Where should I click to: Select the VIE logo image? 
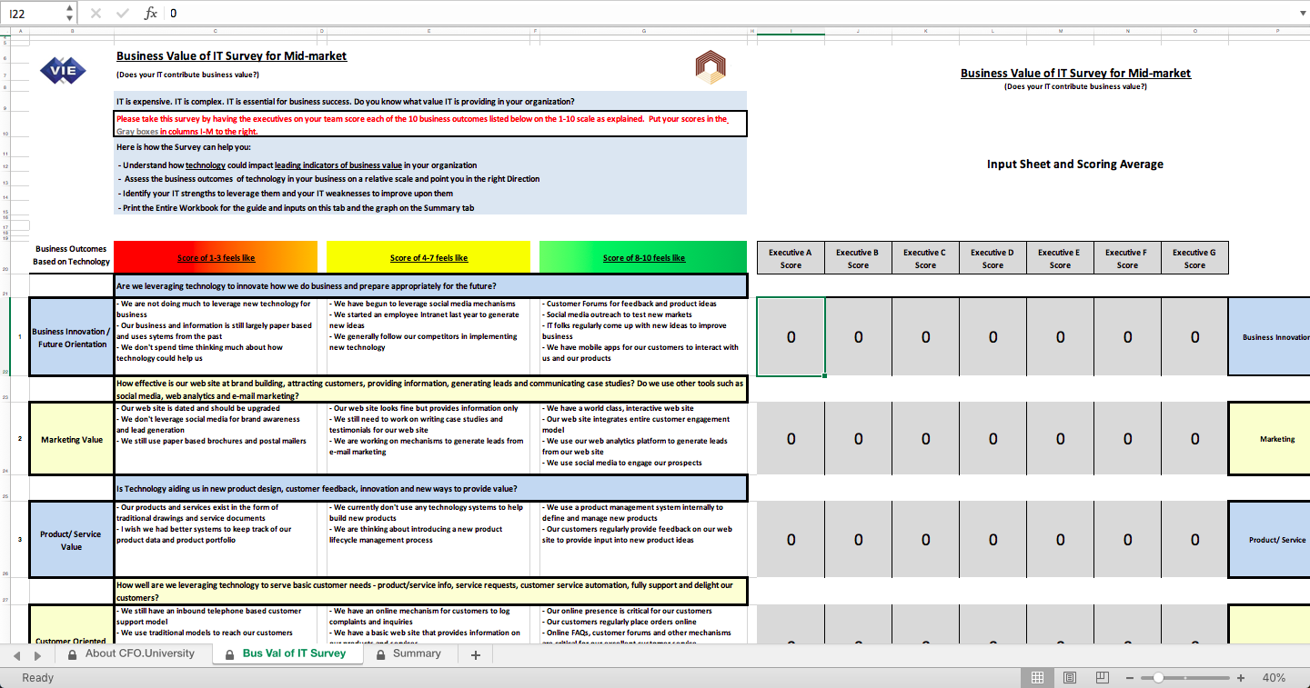(64, 70)
